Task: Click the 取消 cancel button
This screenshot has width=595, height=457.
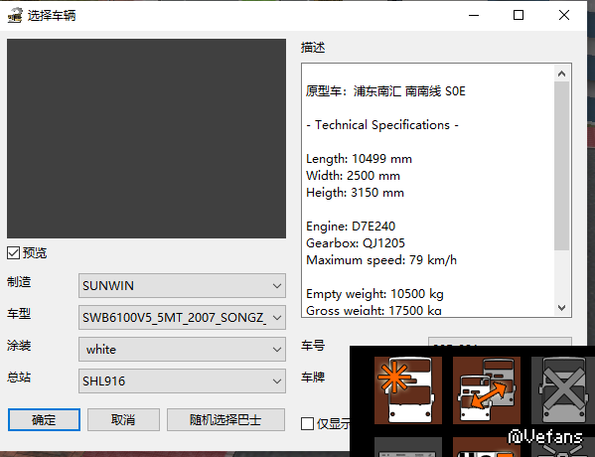Action: click(123, 420)
